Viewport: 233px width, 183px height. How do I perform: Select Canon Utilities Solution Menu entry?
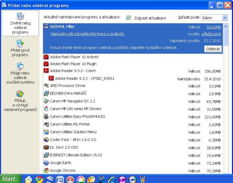click(x=133, y=132)
